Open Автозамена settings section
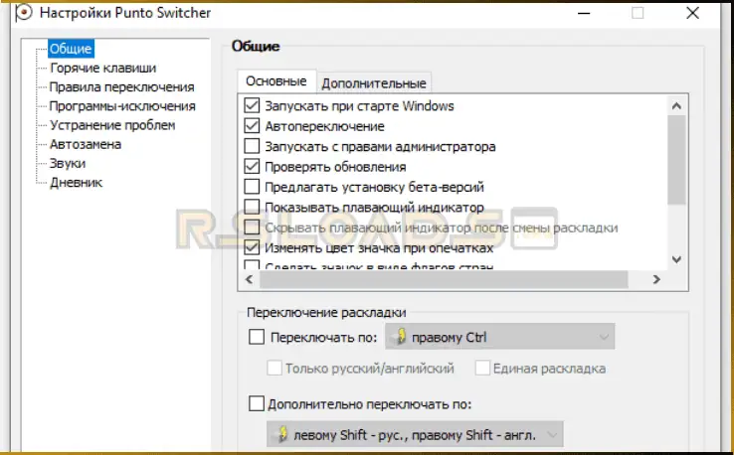Screen dimensions: 734x455 pyautogui.click(x=86, y=144)
